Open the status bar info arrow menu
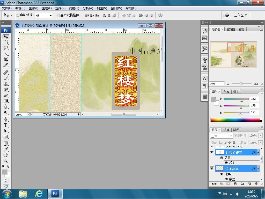265x199 pixels. [79, 114]
